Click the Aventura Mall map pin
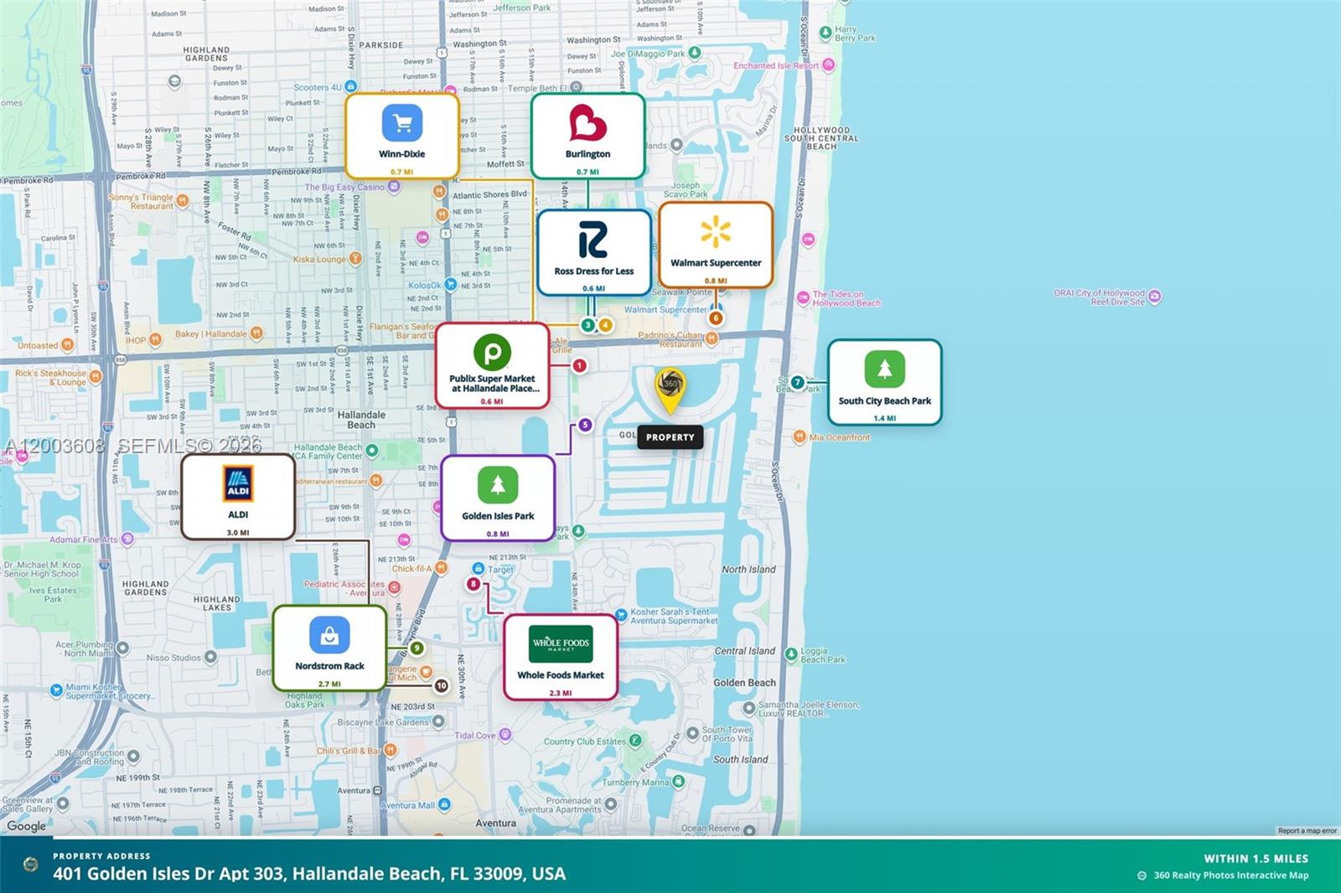This screenshot has width=1341, height=893. pyautogui.click(x=444, y=805)
